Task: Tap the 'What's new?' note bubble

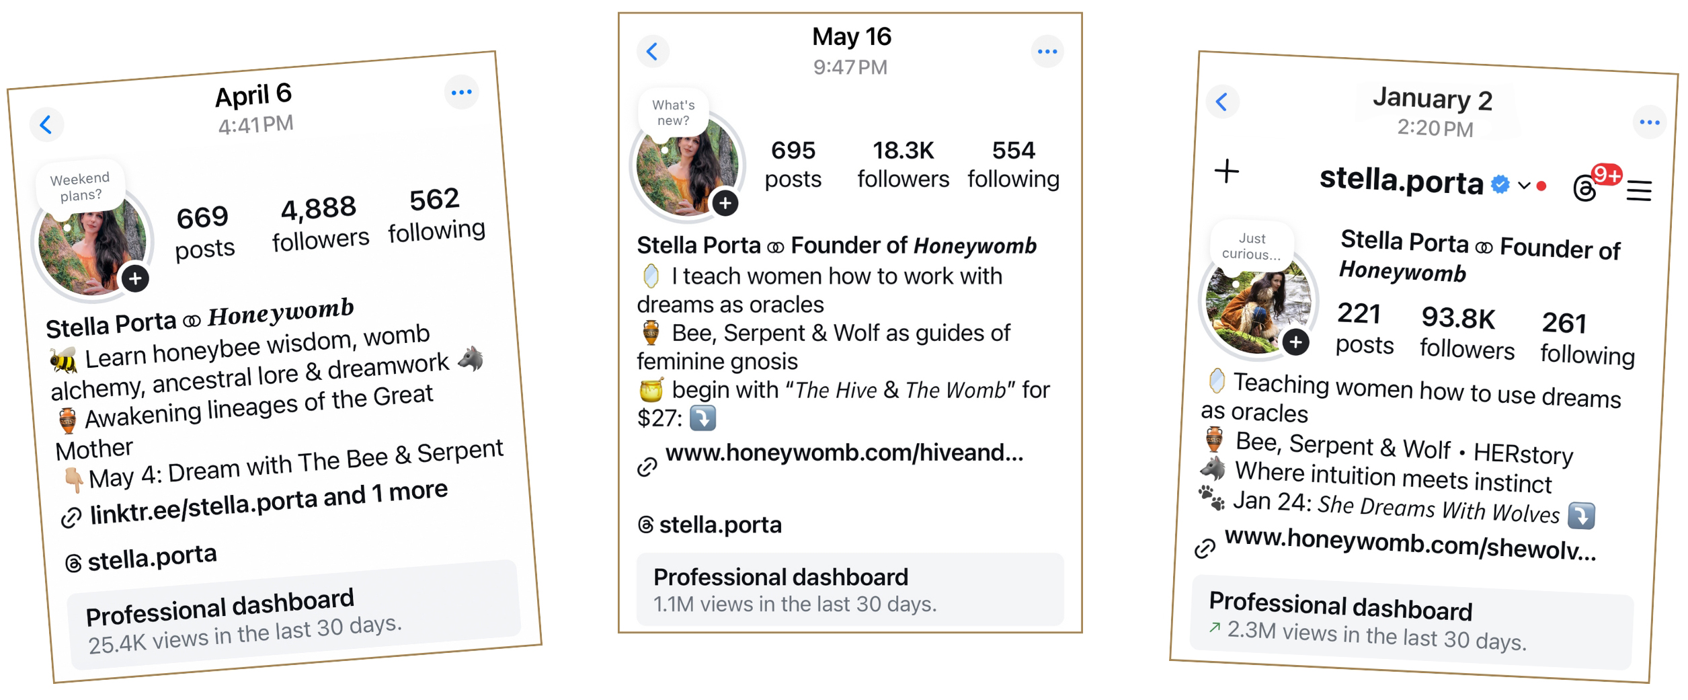Action: pyautogui.click(x=673, y=113)
